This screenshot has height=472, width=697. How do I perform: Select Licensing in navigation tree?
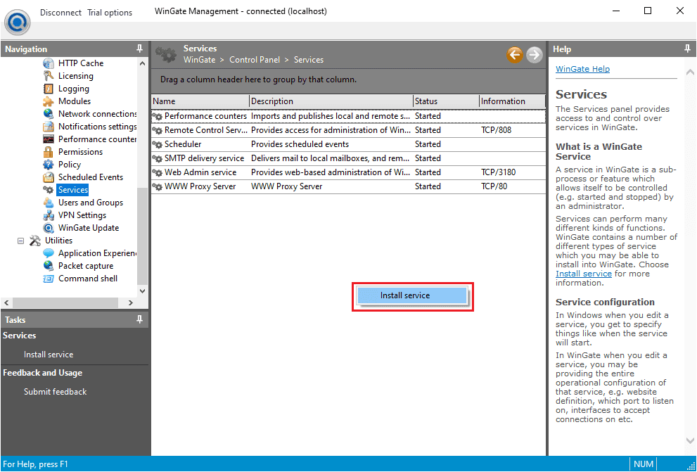(x=75, y=76)
